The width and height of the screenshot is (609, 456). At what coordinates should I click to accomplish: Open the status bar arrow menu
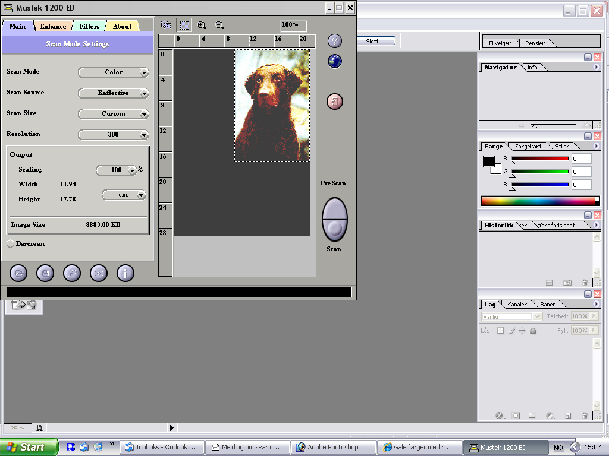(x=171, y=427)
